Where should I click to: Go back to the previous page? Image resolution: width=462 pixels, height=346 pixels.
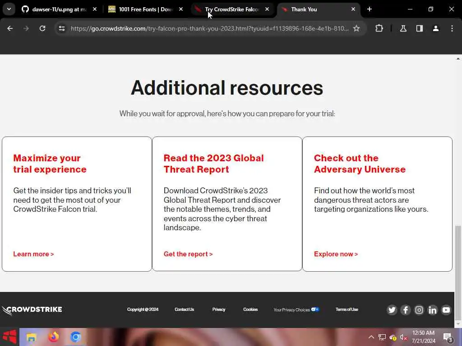click(10, 28)
